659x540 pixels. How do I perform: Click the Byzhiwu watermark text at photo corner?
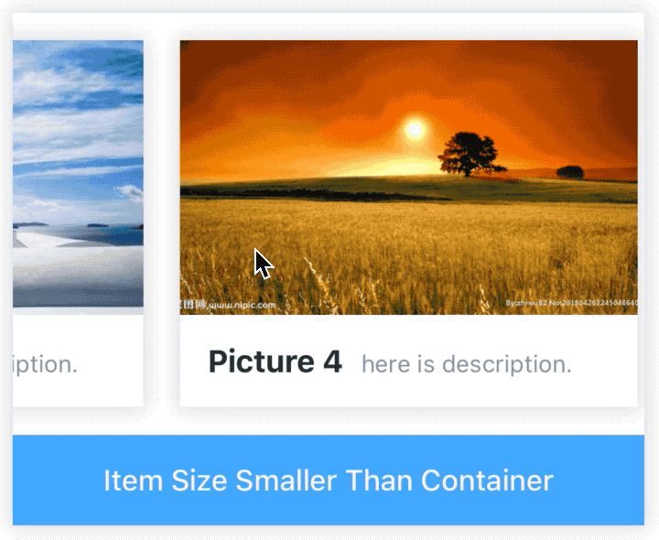coord(571,303)
